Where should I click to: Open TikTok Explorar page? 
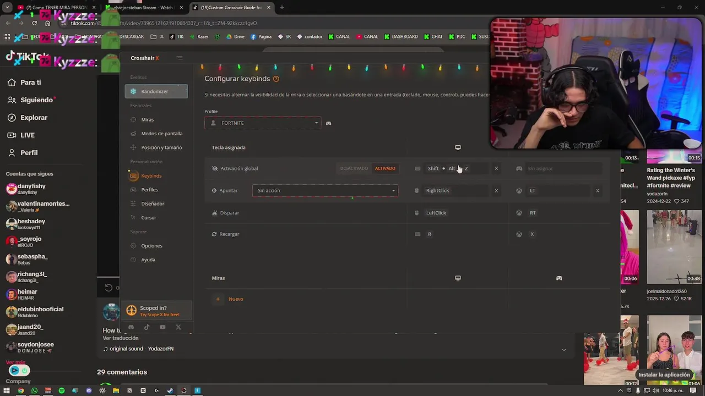[x=28, y=118]
